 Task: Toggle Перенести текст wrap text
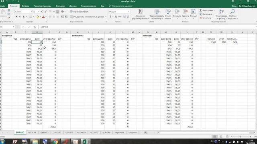point(79,12)
